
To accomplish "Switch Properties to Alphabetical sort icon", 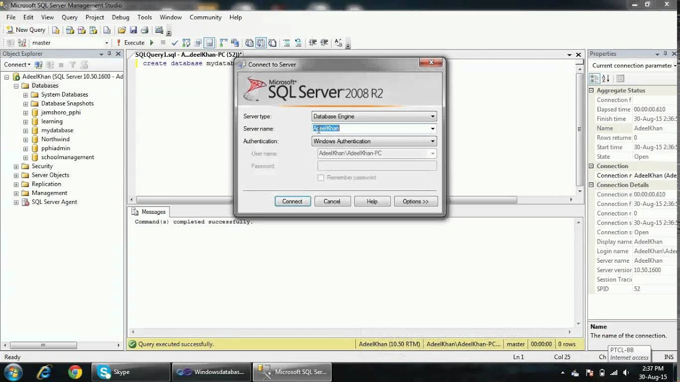I will (606, 79).
